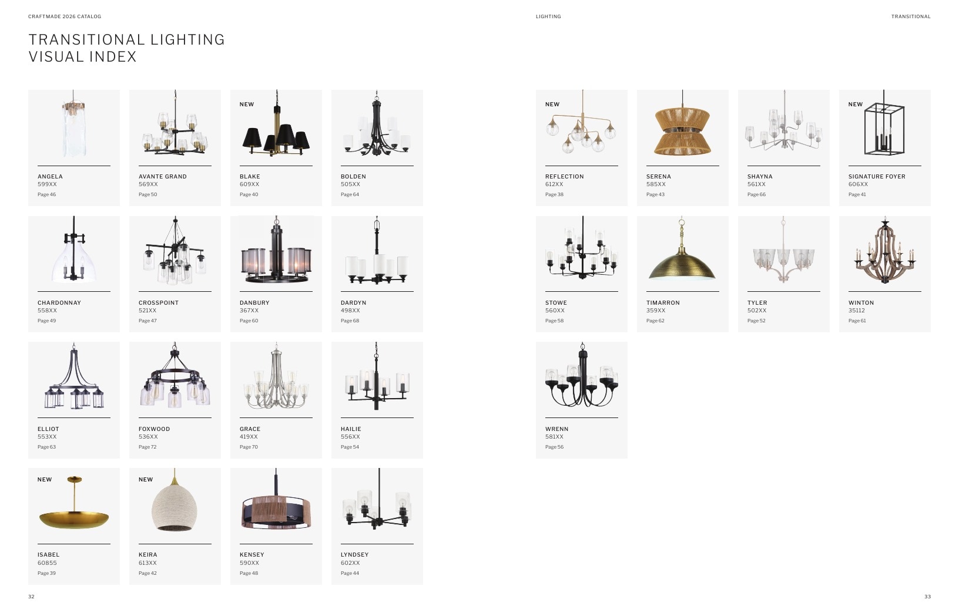Viewport: 959px width, 613px height.
Task: Click the Danbury 367XX model number
Action: [x=249, y=311]
